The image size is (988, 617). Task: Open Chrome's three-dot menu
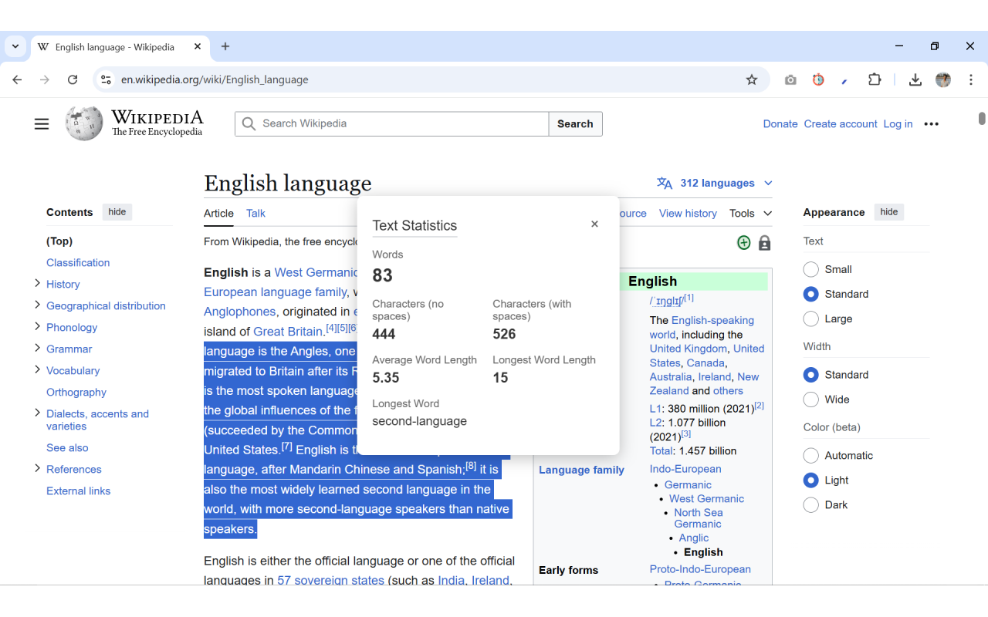pos(971,79)
